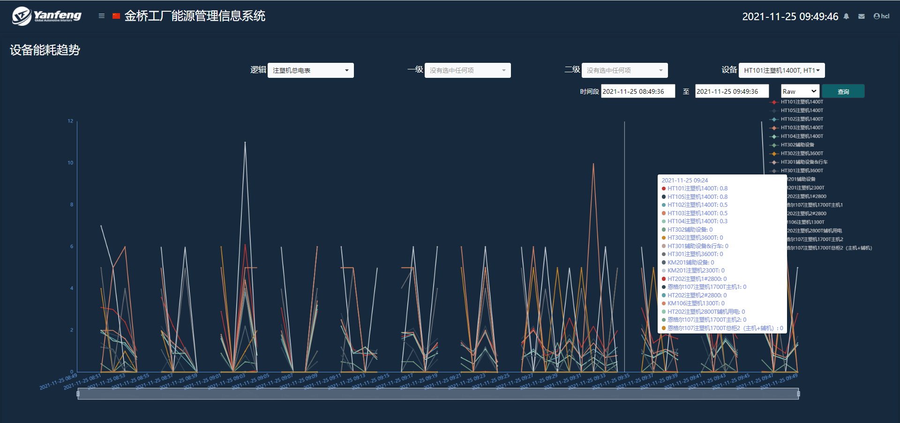This screenshot has height=423, width=900.
Task: Click the 查询 query button
Action: pyautogui.click(x=843, y=91)
